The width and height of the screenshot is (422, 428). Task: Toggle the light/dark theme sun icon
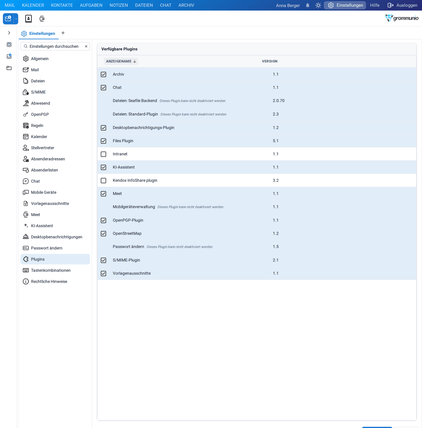coord(318,5)
